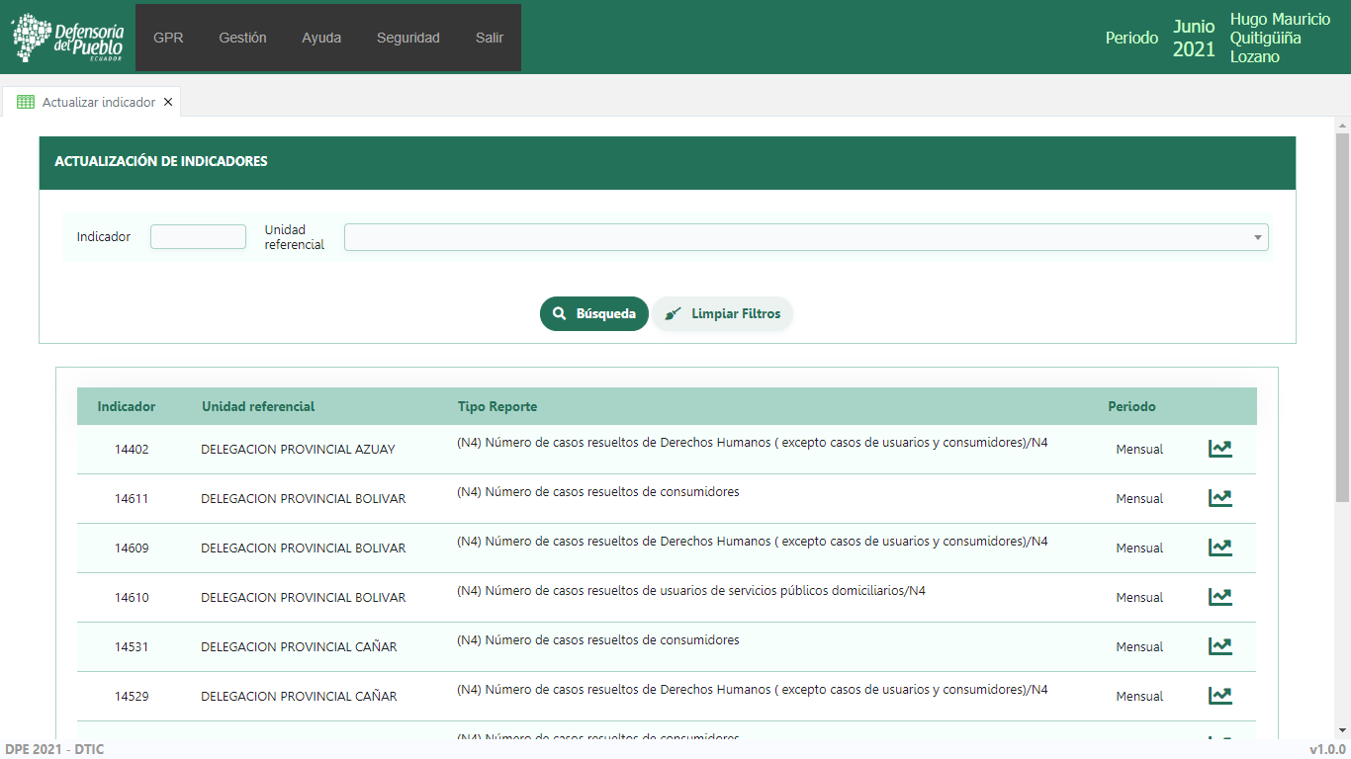Click the Periodo column header

pyautogui.click(x=1131, y=406)
